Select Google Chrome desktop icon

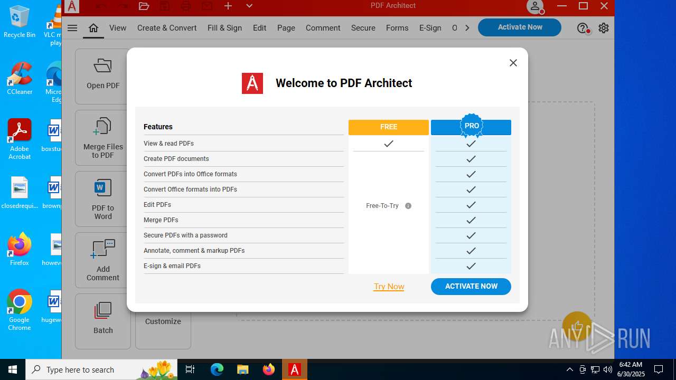click(20, 310)
